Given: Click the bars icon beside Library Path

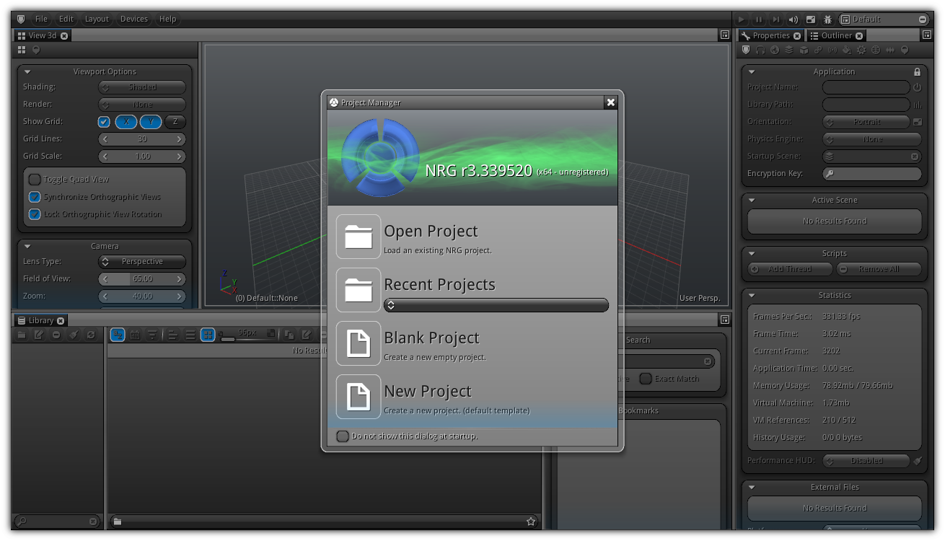Looking at the screenshot, I should coord(917,105).
